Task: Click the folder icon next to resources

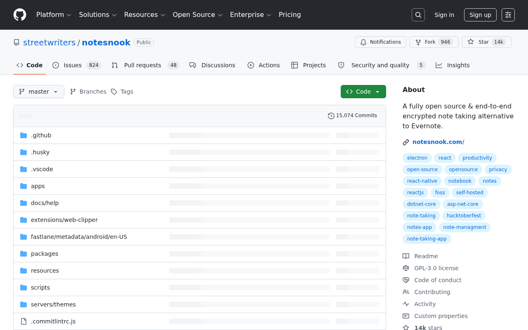Action: (24, 271)
